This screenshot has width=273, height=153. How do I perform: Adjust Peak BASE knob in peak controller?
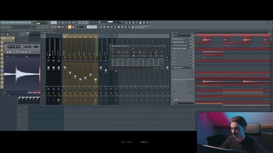(113, 53)
